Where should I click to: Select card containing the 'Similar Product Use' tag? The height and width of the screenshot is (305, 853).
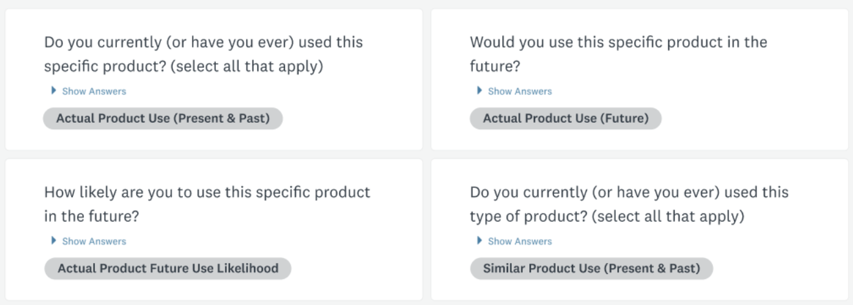640,229
